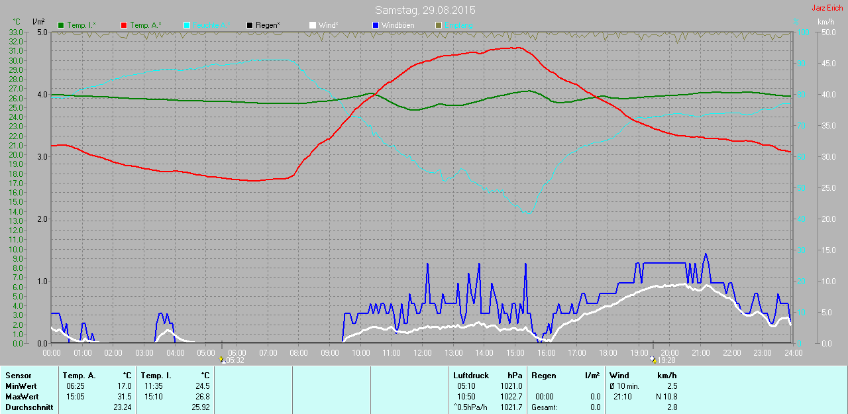Click the 'Luftdruck' column header
Viewport: 848px width, 414px height.
(471, 376)
